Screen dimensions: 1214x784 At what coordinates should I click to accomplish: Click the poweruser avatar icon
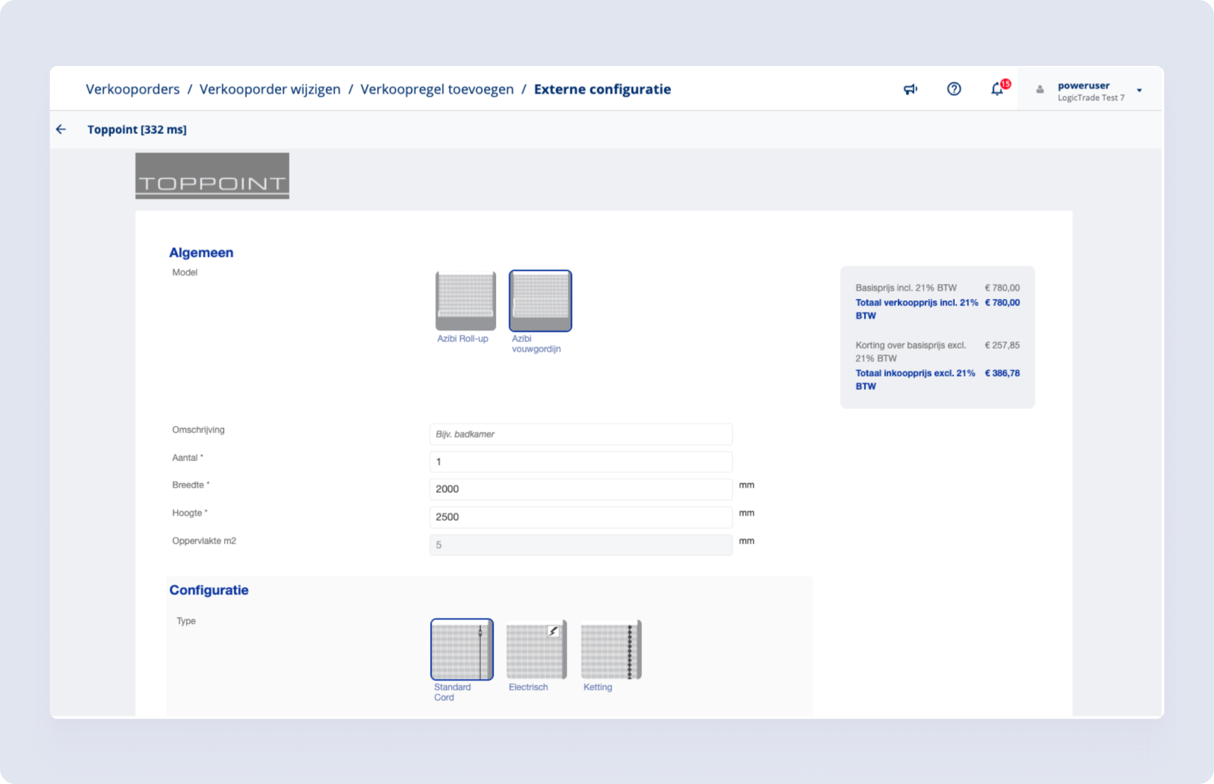[1040, 90]
